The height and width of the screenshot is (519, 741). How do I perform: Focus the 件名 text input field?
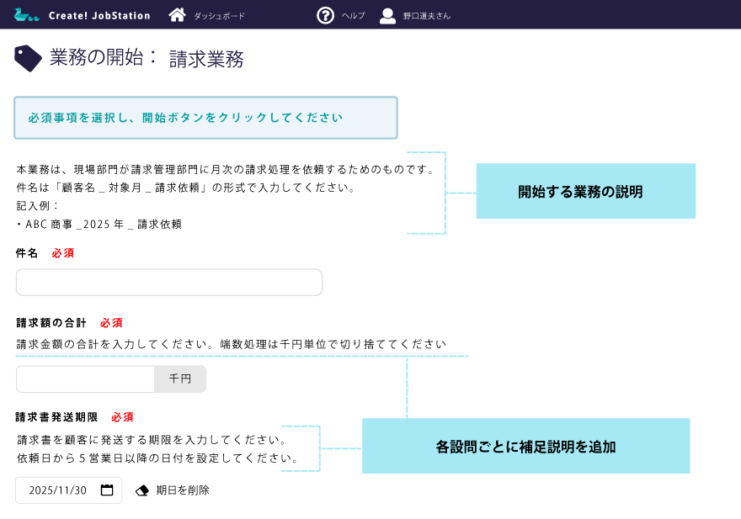click(169, 283)
